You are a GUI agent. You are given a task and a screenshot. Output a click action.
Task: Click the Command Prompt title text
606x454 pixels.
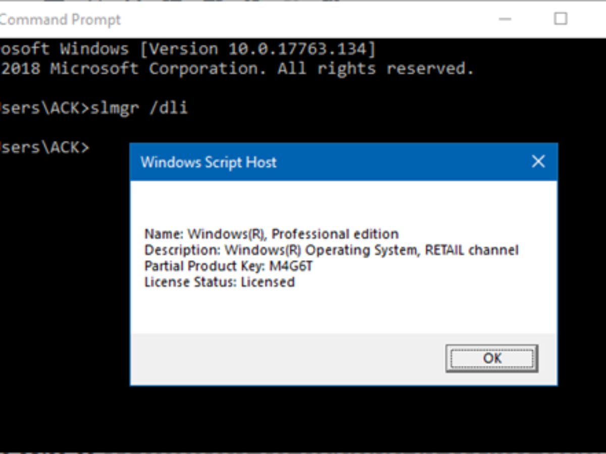click(x=61, y=20)
